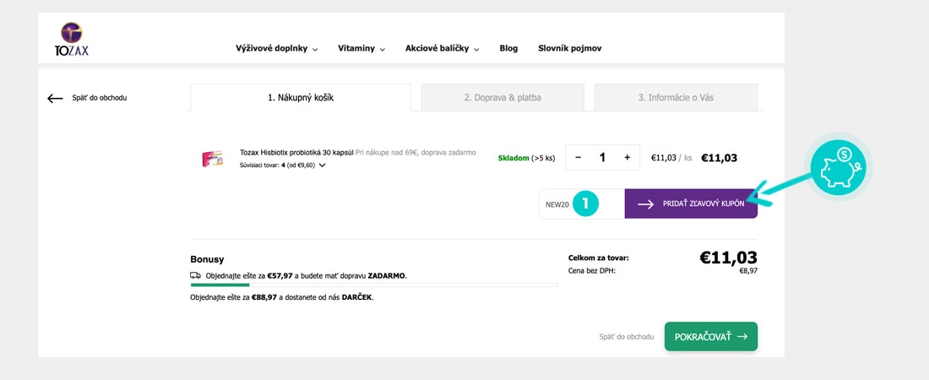The image size is (929, 380).
Task: Expand Súvisiaci tovar chevron
Action: (x=322, y=166)
